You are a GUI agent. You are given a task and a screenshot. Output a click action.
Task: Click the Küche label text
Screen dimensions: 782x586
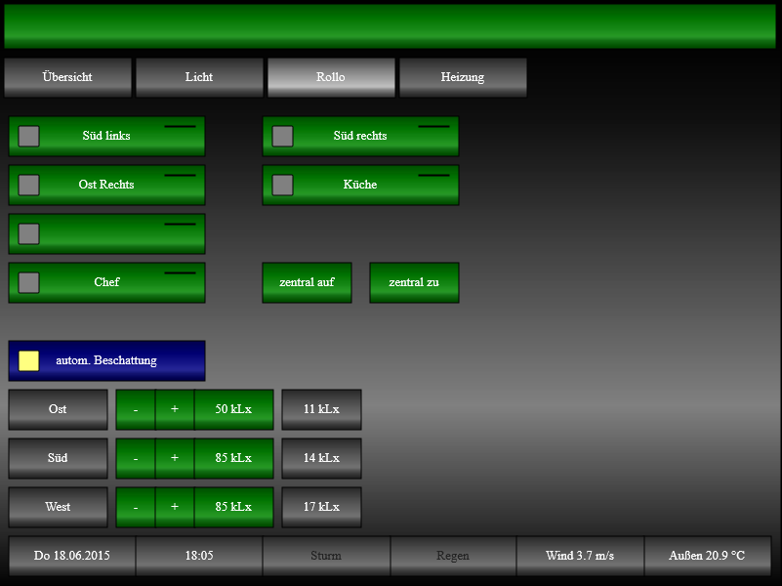click(x=360, y=185)
